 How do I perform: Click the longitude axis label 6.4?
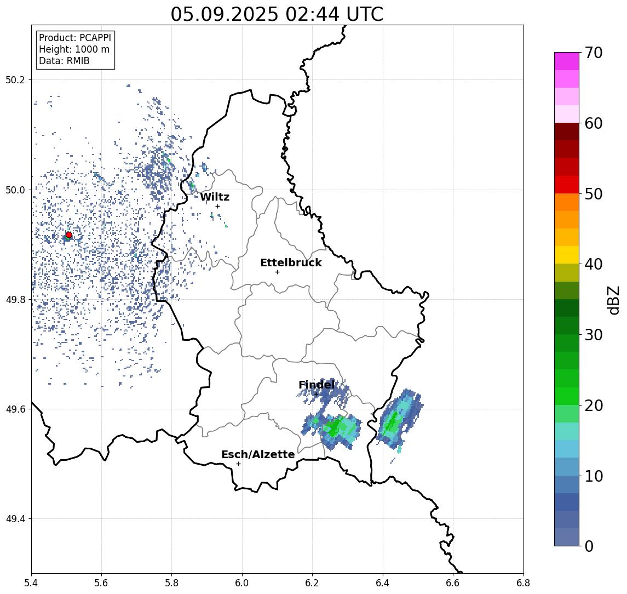pos(383,583)
